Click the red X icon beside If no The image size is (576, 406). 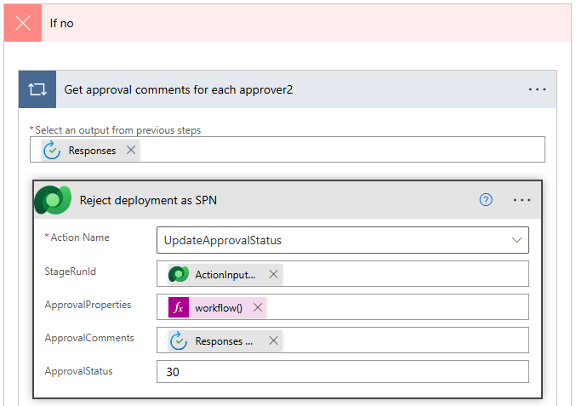tap(23, 23)
